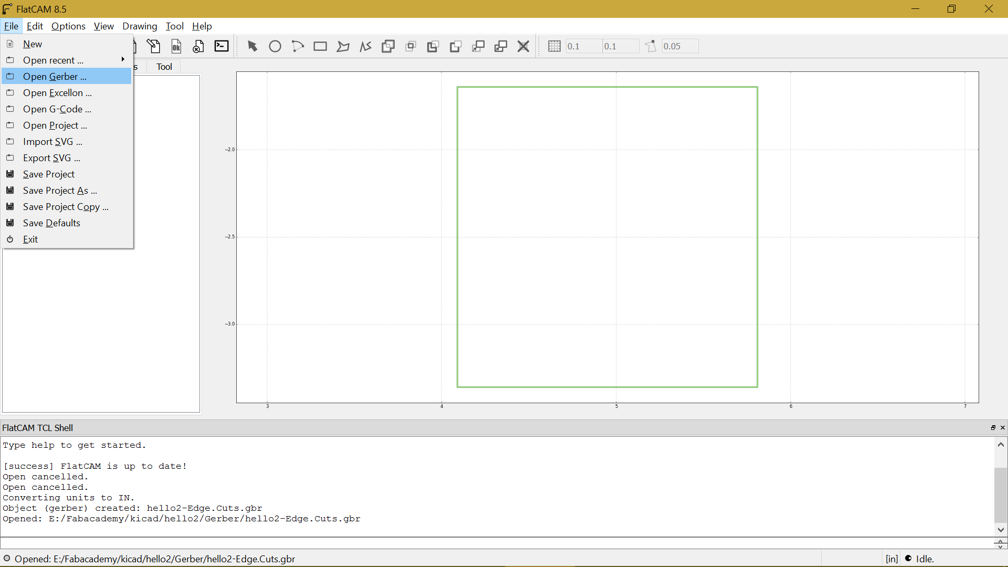The image size is (1008, 567).
Task: Click the Update Geometry OK icon
Action: (176, 46)
